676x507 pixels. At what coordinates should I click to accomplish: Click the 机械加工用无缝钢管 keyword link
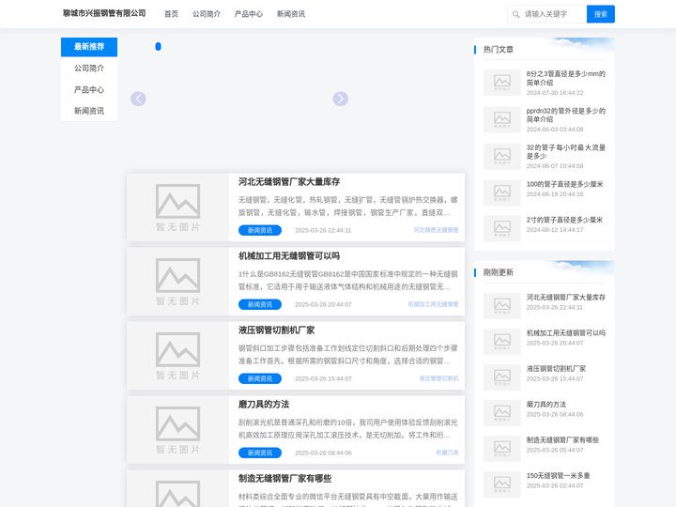click(x=433, y=304)
